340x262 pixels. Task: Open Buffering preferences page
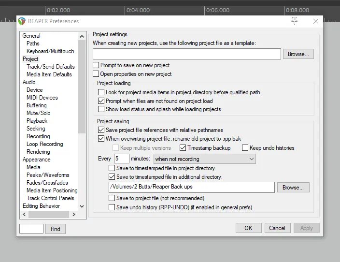(x=36, y=105)
